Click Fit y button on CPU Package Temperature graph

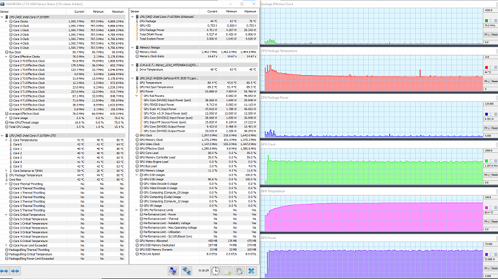pyautogui.click(x=487, y=82)
